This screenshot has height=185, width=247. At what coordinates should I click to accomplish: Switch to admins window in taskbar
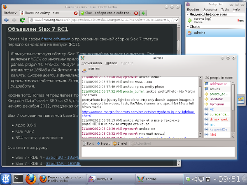pyautogui.click(x=160, y=179)
